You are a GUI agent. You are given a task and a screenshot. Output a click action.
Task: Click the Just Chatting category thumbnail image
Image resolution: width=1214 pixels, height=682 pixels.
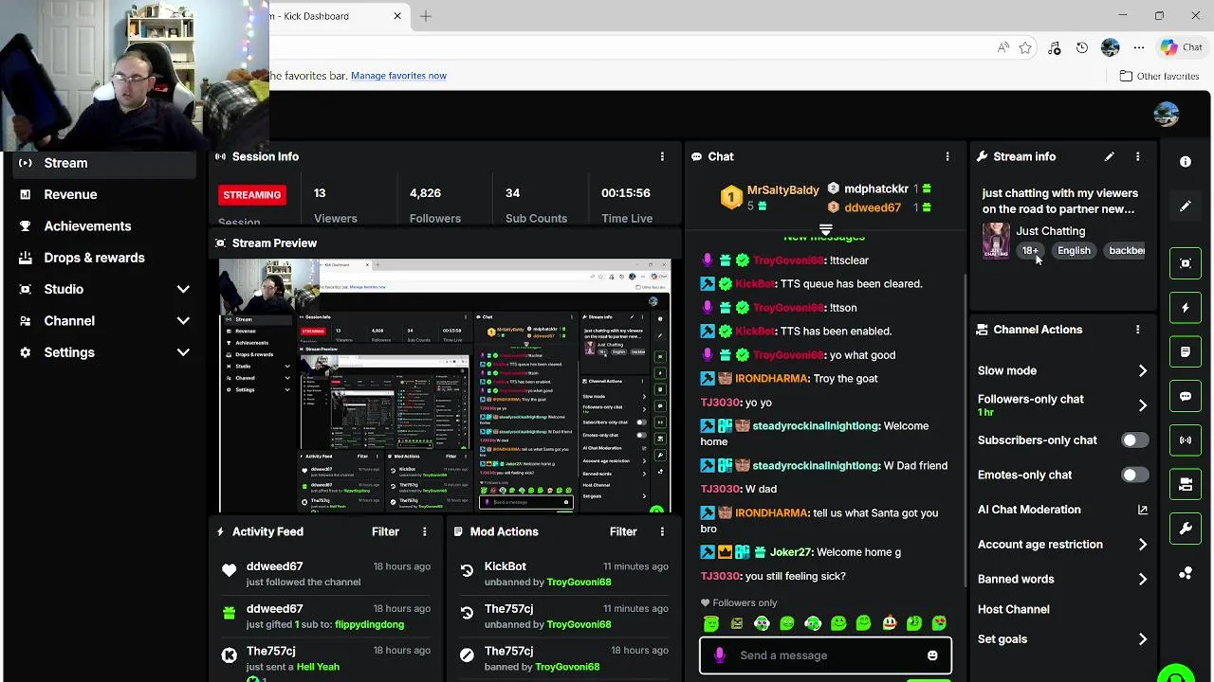[x=996, y=240]
